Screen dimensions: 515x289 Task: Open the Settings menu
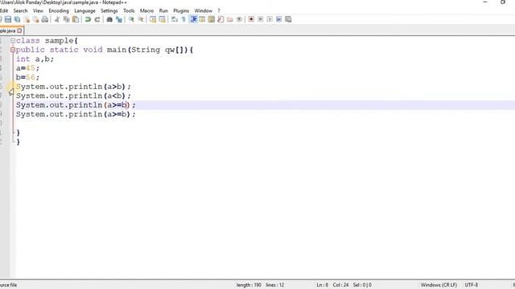[x=109, y=10]
